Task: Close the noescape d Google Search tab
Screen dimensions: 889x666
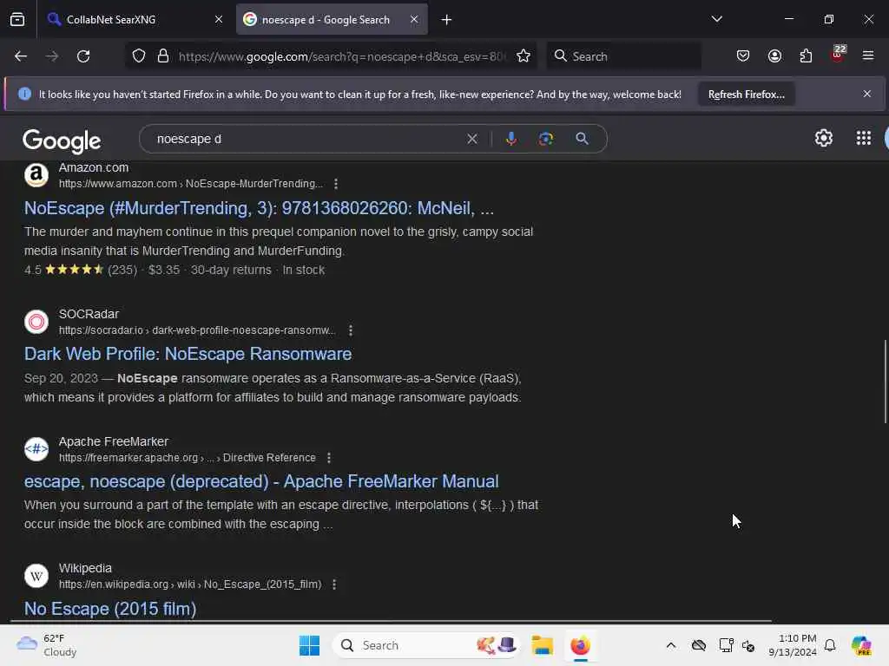Action: [414, 19]
